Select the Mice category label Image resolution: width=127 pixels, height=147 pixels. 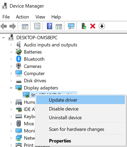coord(29,124)
